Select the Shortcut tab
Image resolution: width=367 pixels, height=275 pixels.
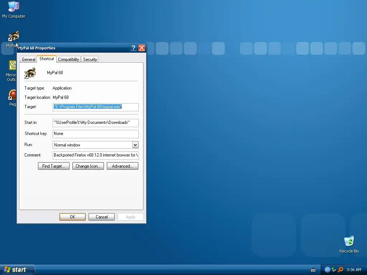click(47, 59)
